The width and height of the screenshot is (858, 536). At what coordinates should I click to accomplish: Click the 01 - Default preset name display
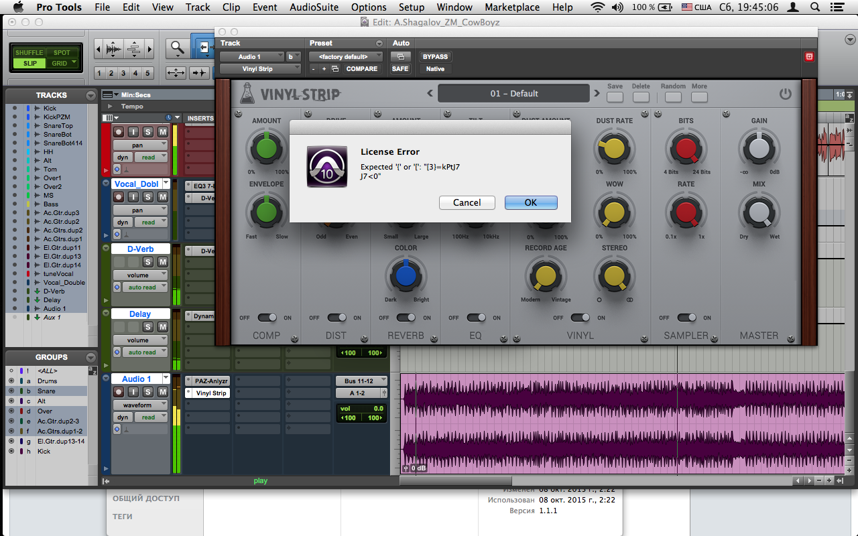[514, 93]
